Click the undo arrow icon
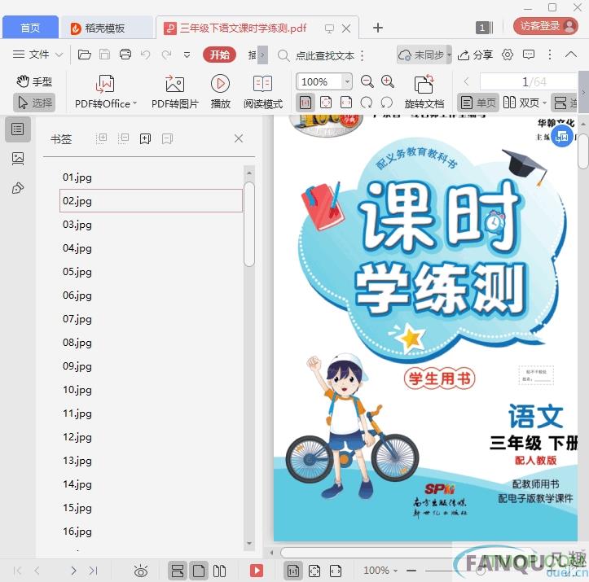The width and height of the screenshot is (589, 582). coord(145,55)
